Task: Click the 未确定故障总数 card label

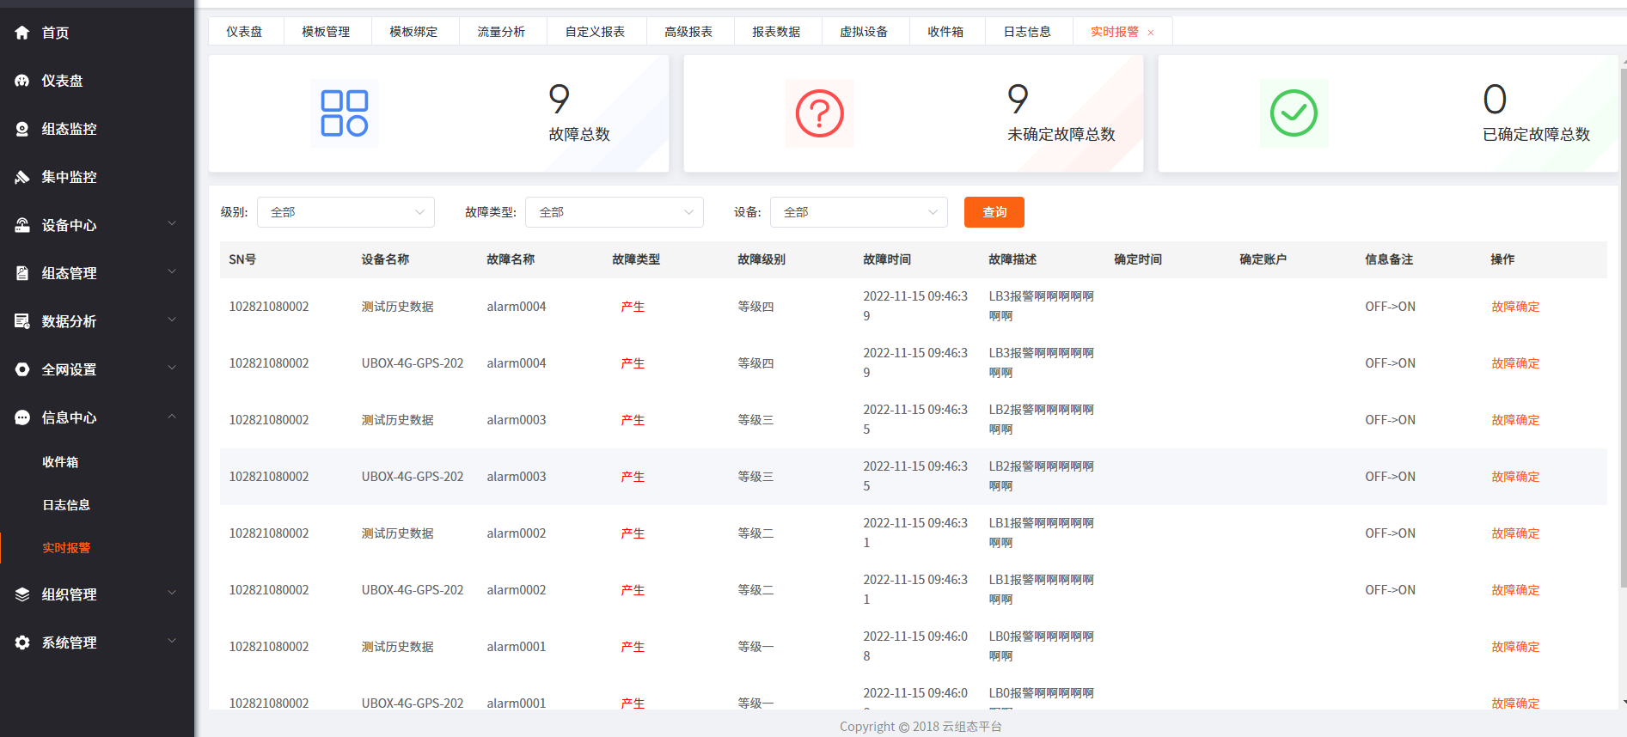Action: (1061, 135)
